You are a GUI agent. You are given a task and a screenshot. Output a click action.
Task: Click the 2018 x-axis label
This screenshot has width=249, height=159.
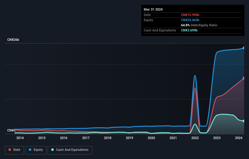click(x=108, y=138)
